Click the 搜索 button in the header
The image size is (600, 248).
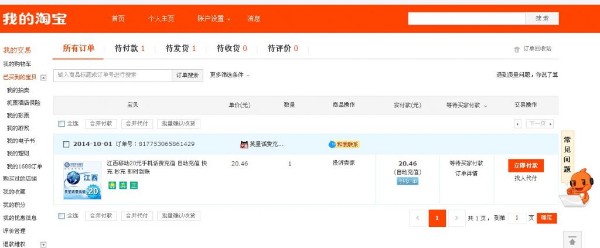[x=542, y=18]
